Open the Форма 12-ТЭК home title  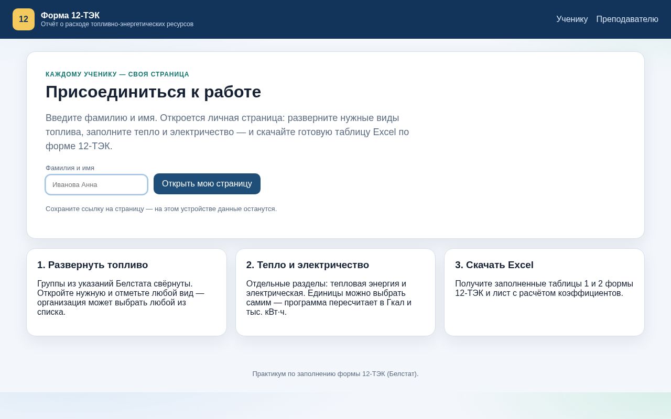[70, 15]
